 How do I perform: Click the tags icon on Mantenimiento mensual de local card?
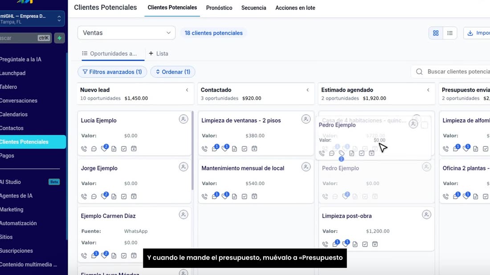pos(225,196)
